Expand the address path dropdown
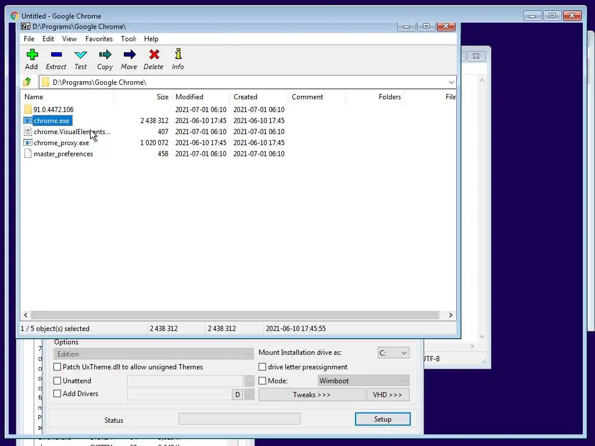The width and height of the screenshot is (595, 446). tap(451, 82)
